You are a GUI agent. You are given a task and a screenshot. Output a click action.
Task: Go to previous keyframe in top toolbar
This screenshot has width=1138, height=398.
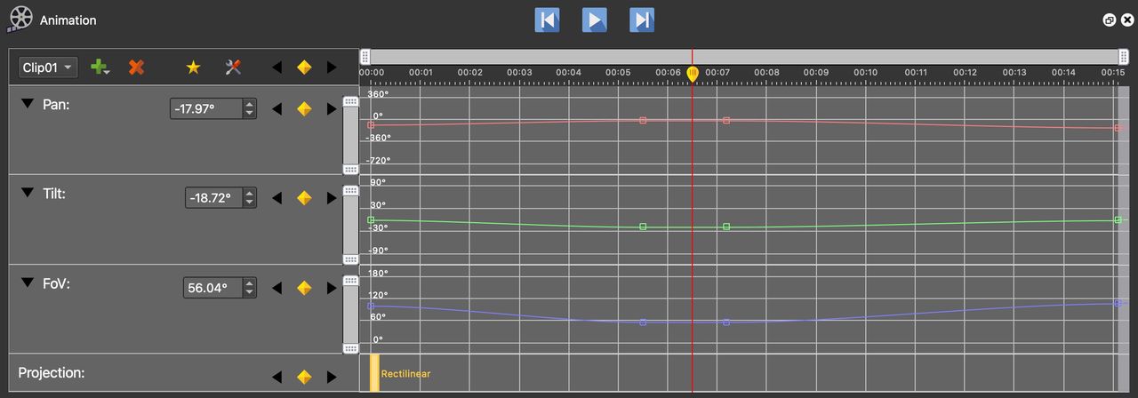coord(276,68)
